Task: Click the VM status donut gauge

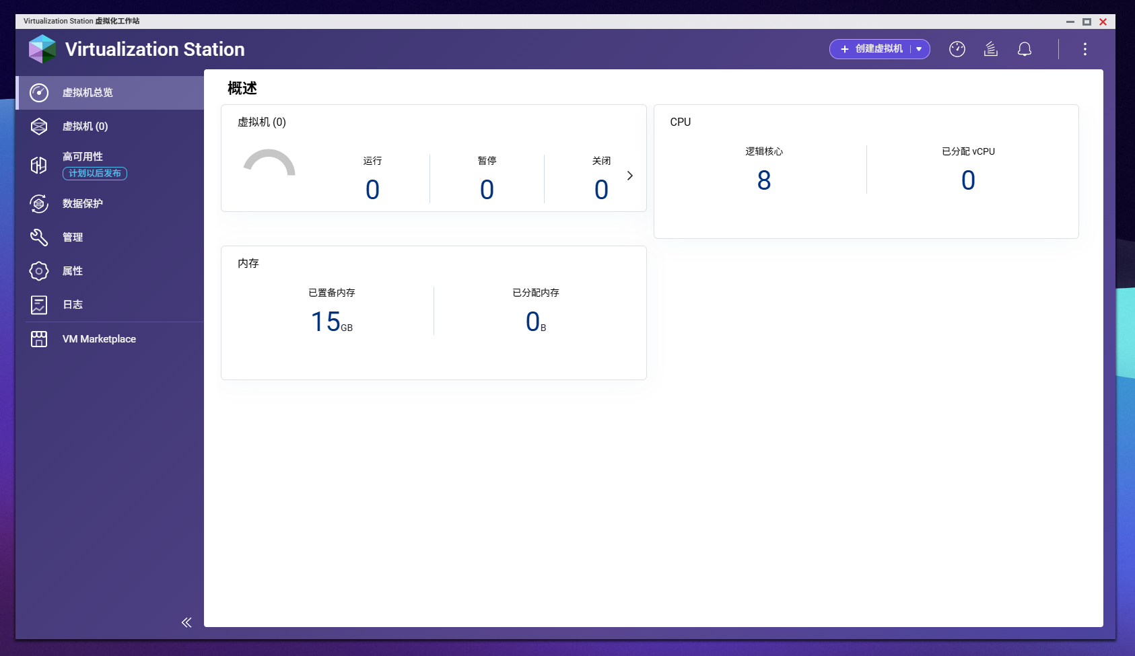Action: [x=269, y=163]
